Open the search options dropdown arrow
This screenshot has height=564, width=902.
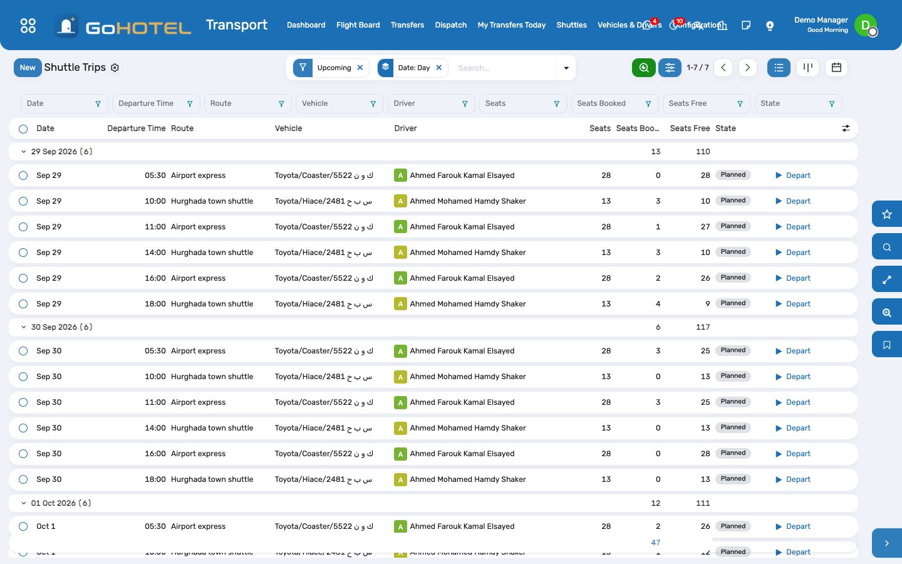pos(566,68)
